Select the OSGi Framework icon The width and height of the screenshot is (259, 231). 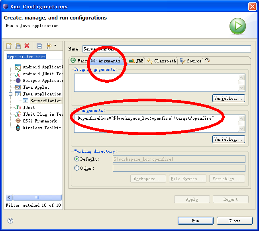18,121
